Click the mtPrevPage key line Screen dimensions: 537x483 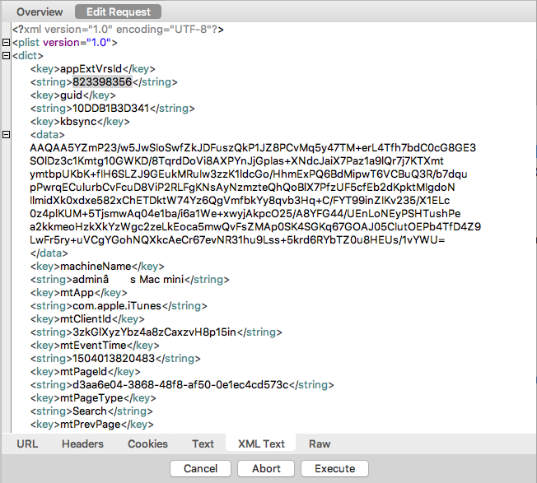(x=91, y=424)
